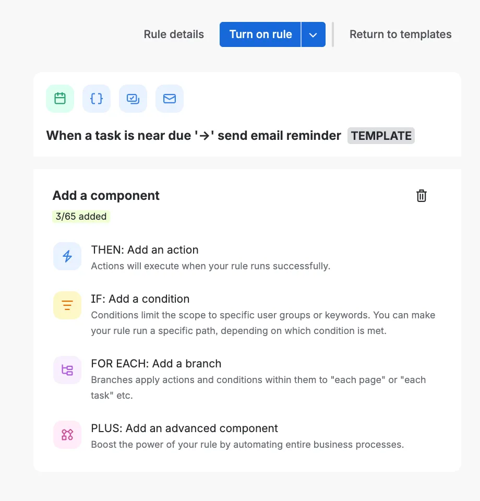
Task: Select the orange condition icon
Action: point(67,305)
